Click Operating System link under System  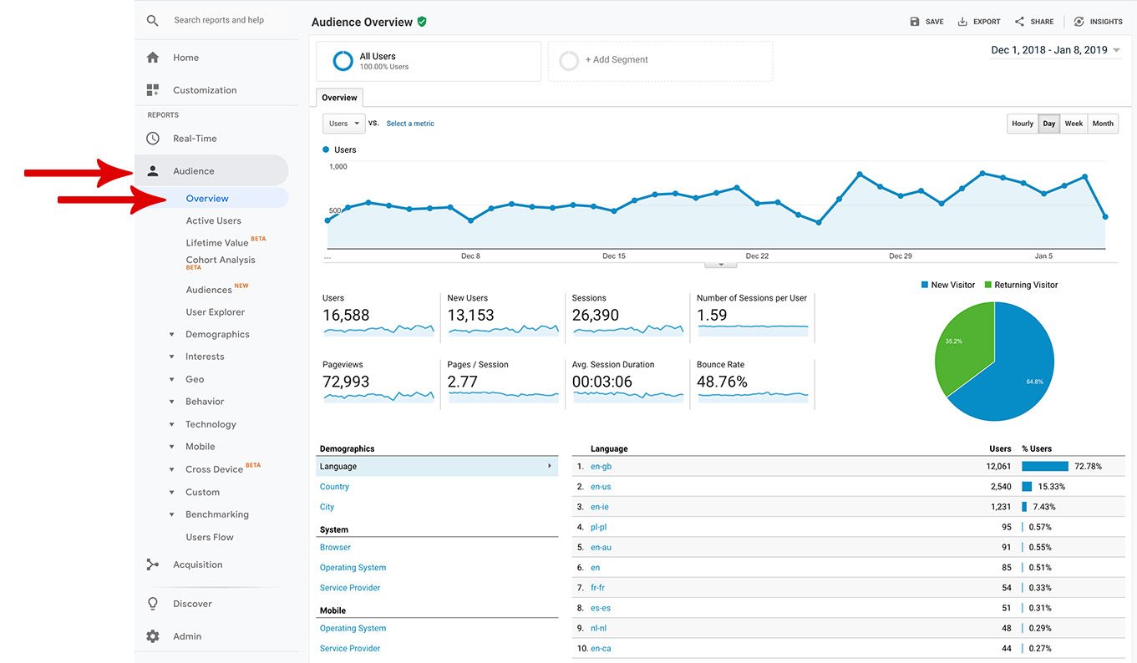(x=353, y=568)
